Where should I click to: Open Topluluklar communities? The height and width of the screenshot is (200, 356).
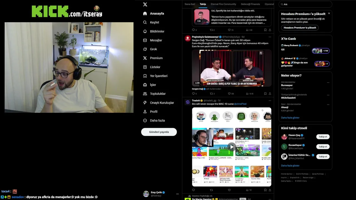[154, 94]
